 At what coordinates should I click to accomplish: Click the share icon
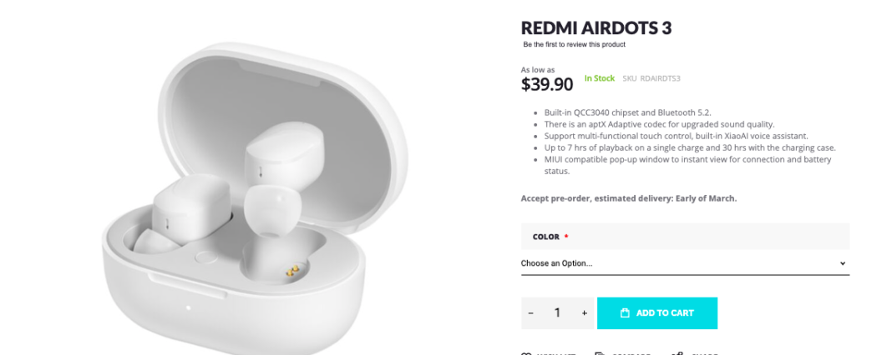677,353
